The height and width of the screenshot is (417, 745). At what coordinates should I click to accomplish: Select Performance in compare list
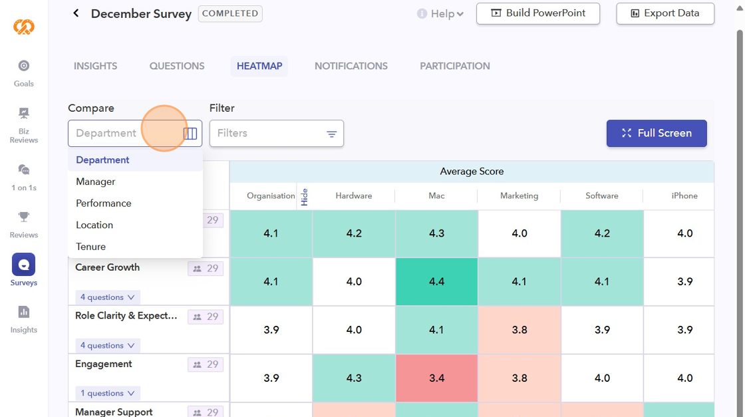click(136, 204)
